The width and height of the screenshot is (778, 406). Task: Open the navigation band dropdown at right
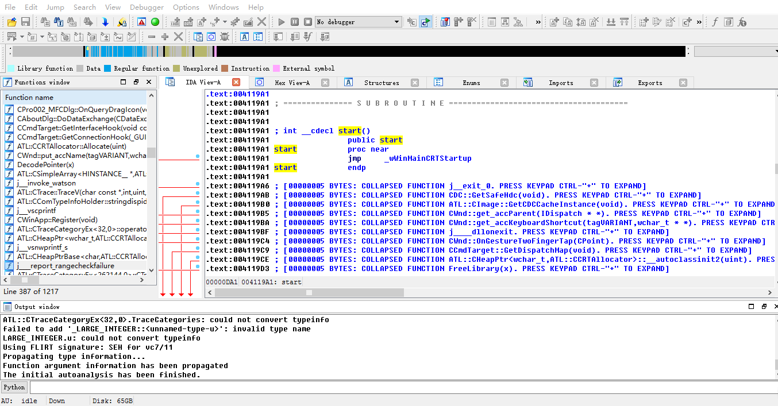point(735,51)
